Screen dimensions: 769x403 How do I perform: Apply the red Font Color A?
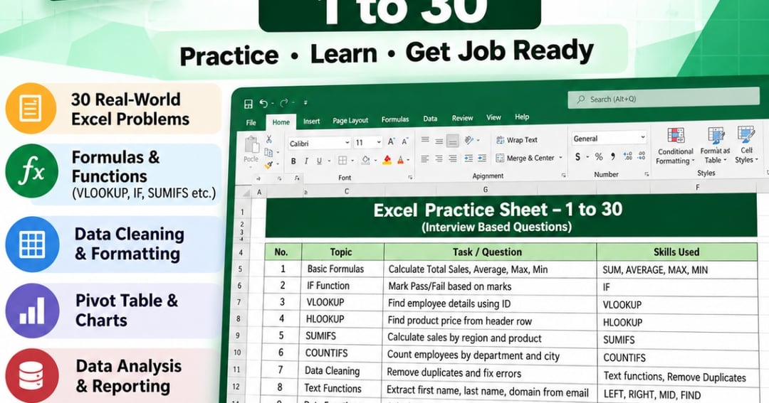point(400,160)
